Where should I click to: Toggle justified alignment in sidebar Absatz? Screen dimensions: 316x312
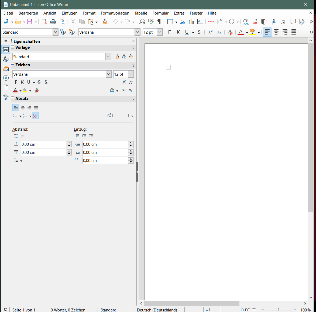(x=36, y=108)
